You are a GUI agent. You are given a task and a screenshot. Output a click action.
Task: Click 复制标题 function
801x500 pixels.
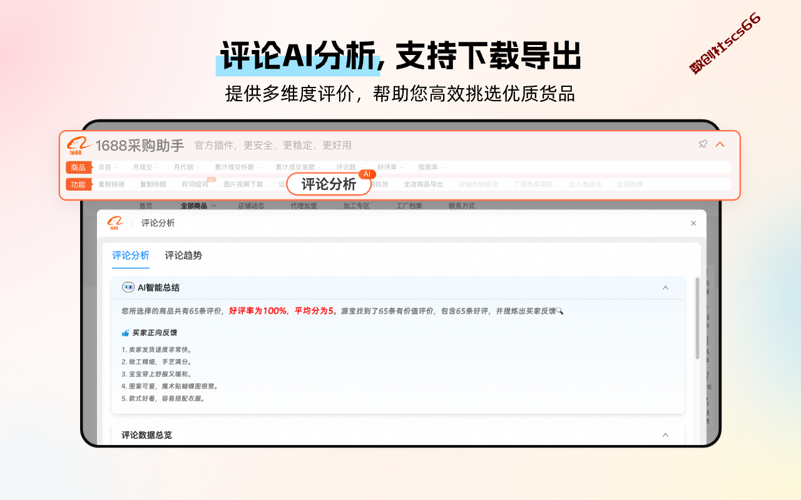153,184
